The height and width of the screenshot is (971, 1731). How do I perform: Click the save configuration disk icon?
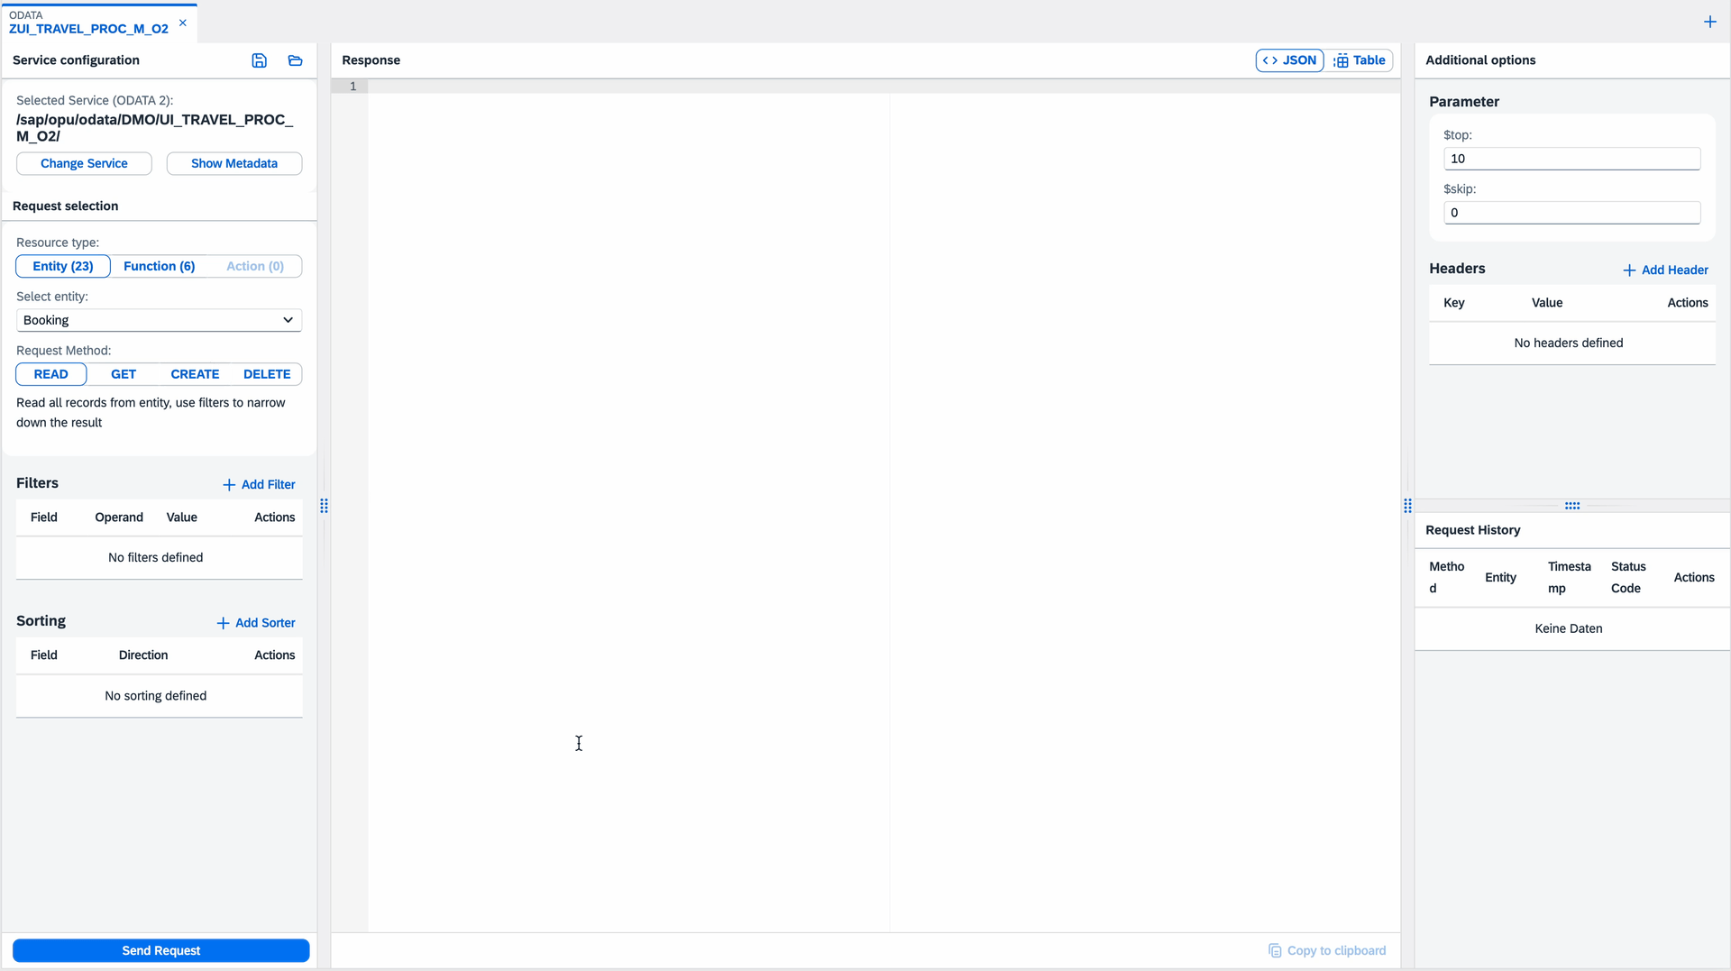pyautogui.click(x=259, y=60)
